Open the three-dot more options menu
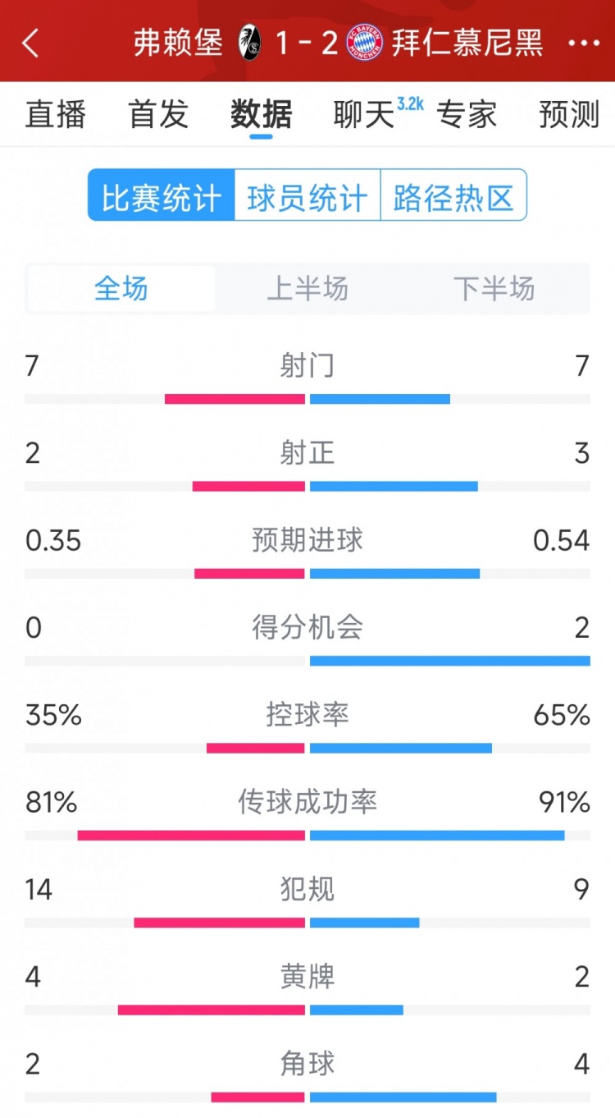 [x=583, y=43]
